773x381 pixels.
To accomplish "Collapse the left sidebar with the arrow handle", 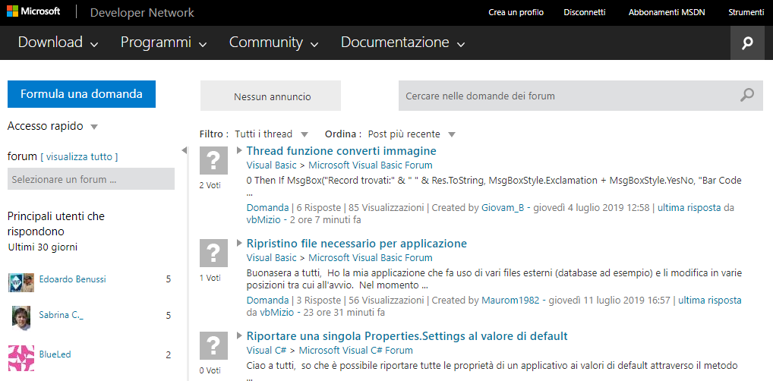I will [x=185, y=151].
